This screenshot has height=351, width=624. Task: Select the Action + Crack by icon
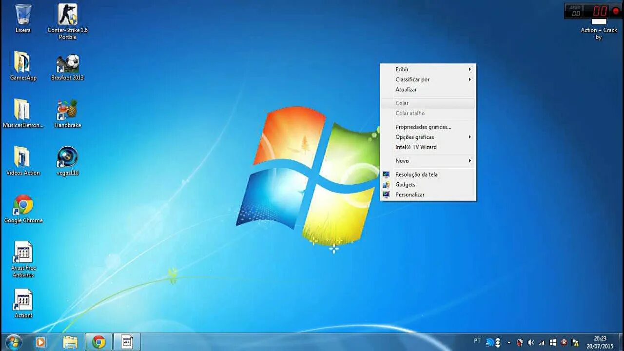coord(599,29)
